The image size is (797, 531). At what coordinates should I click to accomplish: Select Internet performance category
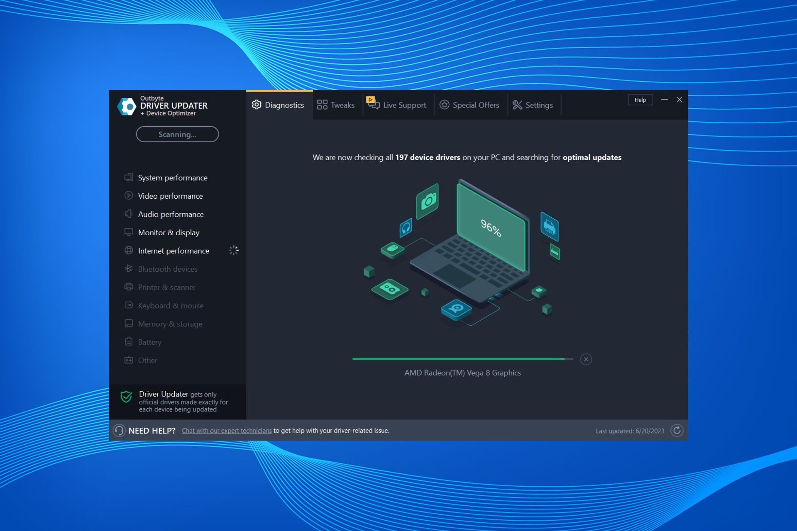point(174,251)
